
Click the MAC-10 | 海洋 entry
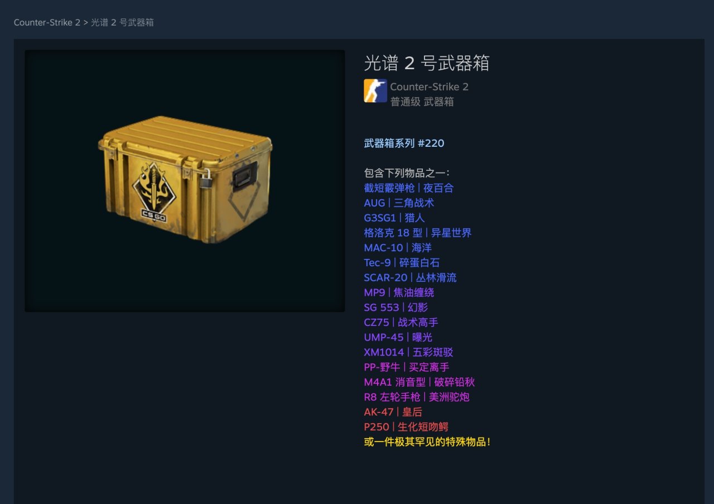click(x=398, y=248)
